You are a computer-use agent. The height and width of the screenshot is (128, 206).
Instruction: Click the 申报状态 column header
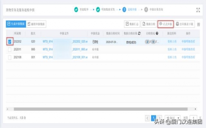[x=95, y=34]
